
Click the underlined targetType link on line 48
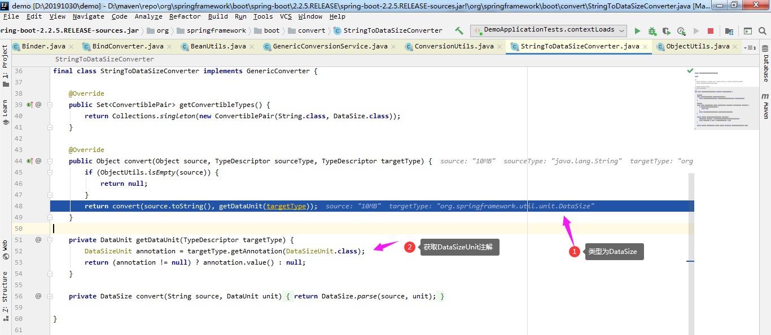(x=286, y=206)
